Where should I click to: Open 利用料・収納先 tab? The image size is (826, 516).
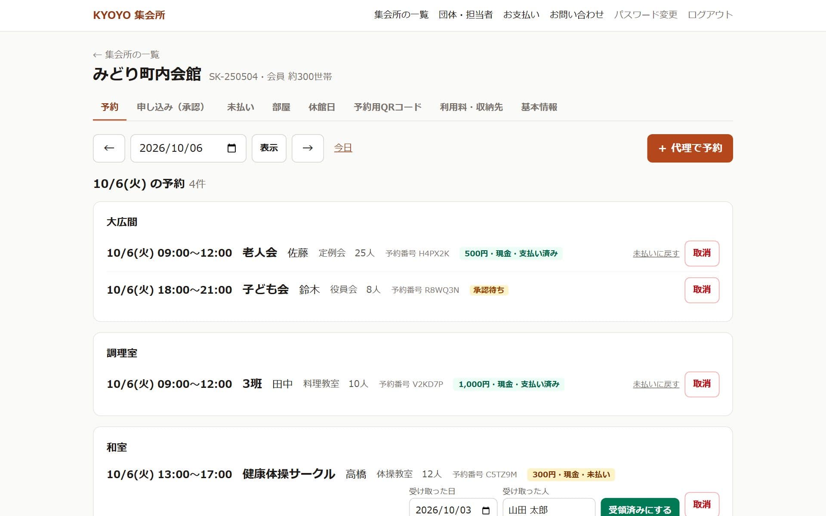tap(471, 107)
